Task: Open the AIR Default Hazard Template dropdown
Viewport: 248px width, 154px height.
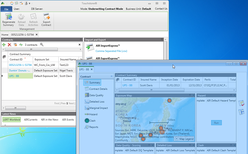Action: [x=217, y=100]
